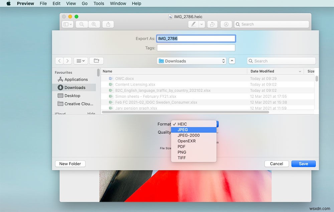Click the Save button
The height and width of the screenshot is (212, 334).
pos(303,163)
